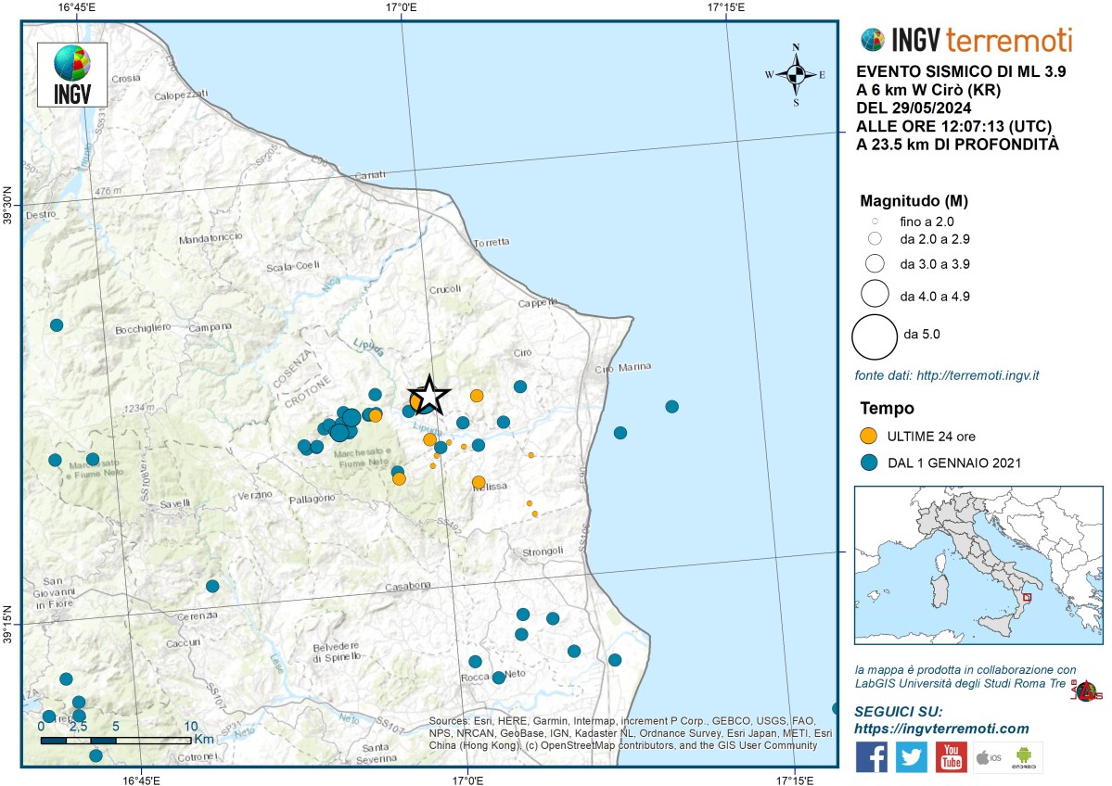Open the Twitter bird icon
The image size is (1112, 786).
click(x=913, y=757)
